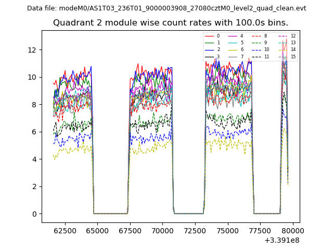The height and width of the screenshot is (250, 333).
Task: Click the data file path text at top
Action: [166, 8]
